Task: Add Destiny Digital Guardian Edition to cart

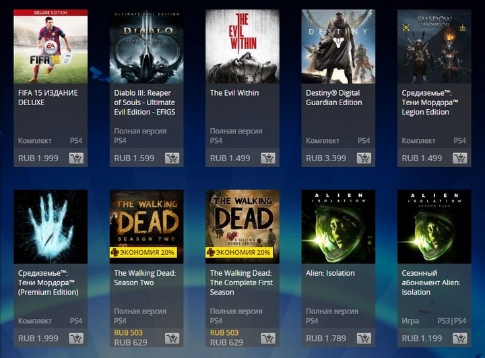Action: pos(364,158)
